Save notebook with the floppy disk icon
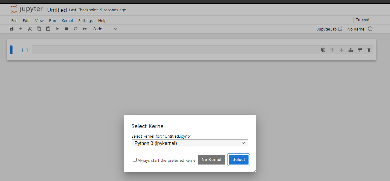 click(12, 29)
